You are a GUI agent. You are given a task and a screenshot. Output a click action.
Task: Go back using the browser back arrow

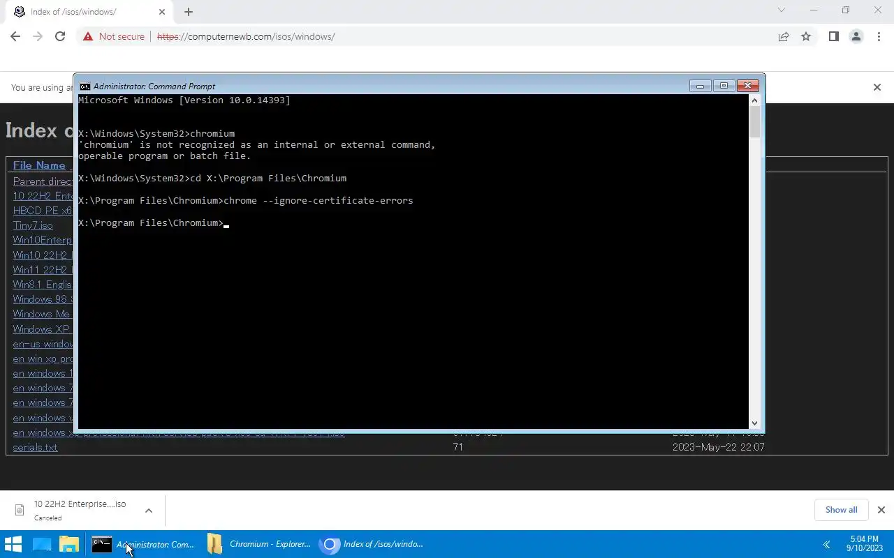pyautogui.click(x=15, y=36)
